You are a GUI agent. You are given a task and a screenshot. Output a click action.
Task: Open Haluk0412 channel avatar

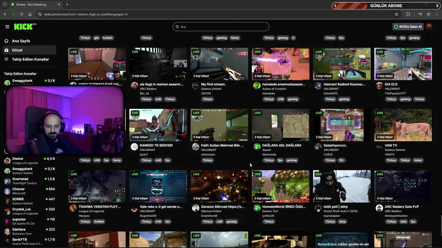click(318, 86)
